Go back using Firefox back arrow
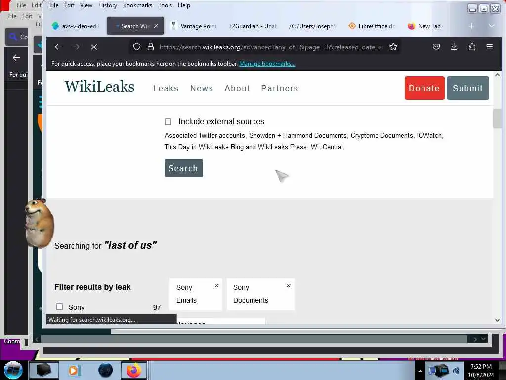506x380 pixels. 58,47
